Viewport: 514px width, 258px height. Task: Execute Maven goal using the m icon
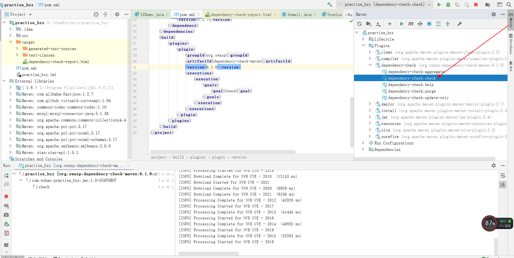coord(411,24)
